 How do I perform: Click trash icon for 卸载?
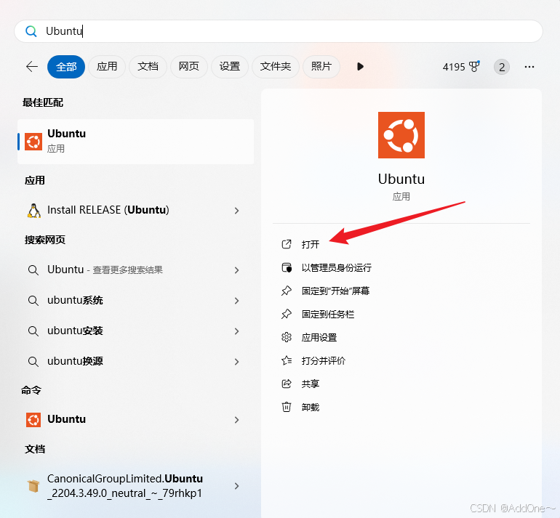click(287, 407)
